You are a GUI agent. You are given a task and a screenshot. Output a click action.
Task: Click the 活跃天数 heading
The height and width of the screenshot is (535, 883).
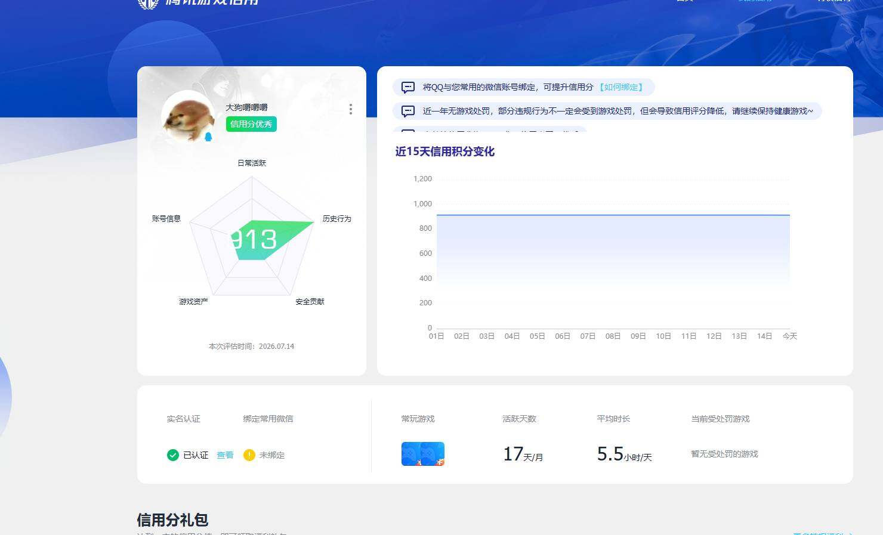coord(520,419)
